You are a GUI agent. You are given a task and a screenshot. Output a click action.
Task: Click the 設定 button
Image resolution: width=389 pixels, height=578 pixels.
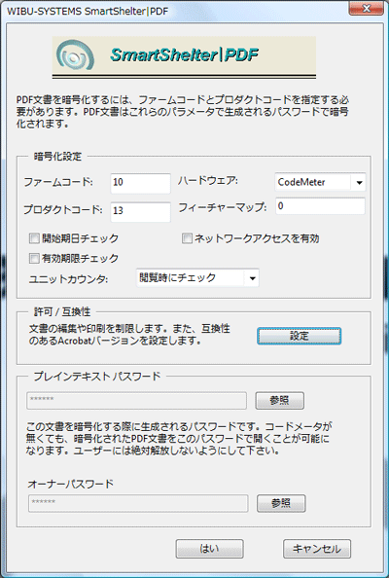300,336
